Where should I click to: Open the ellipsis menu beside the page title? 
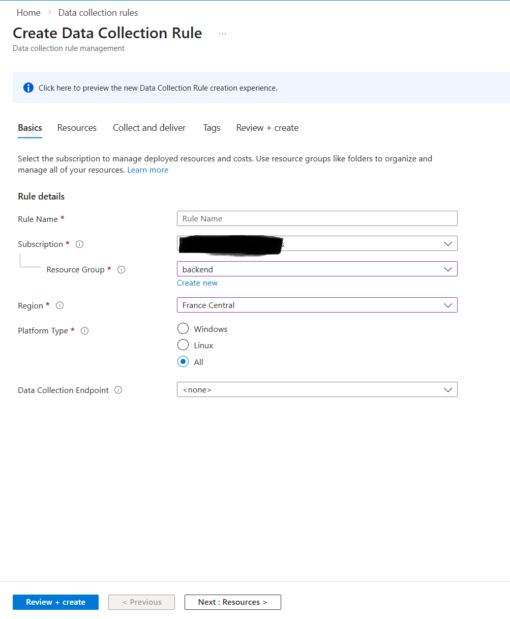222,33
